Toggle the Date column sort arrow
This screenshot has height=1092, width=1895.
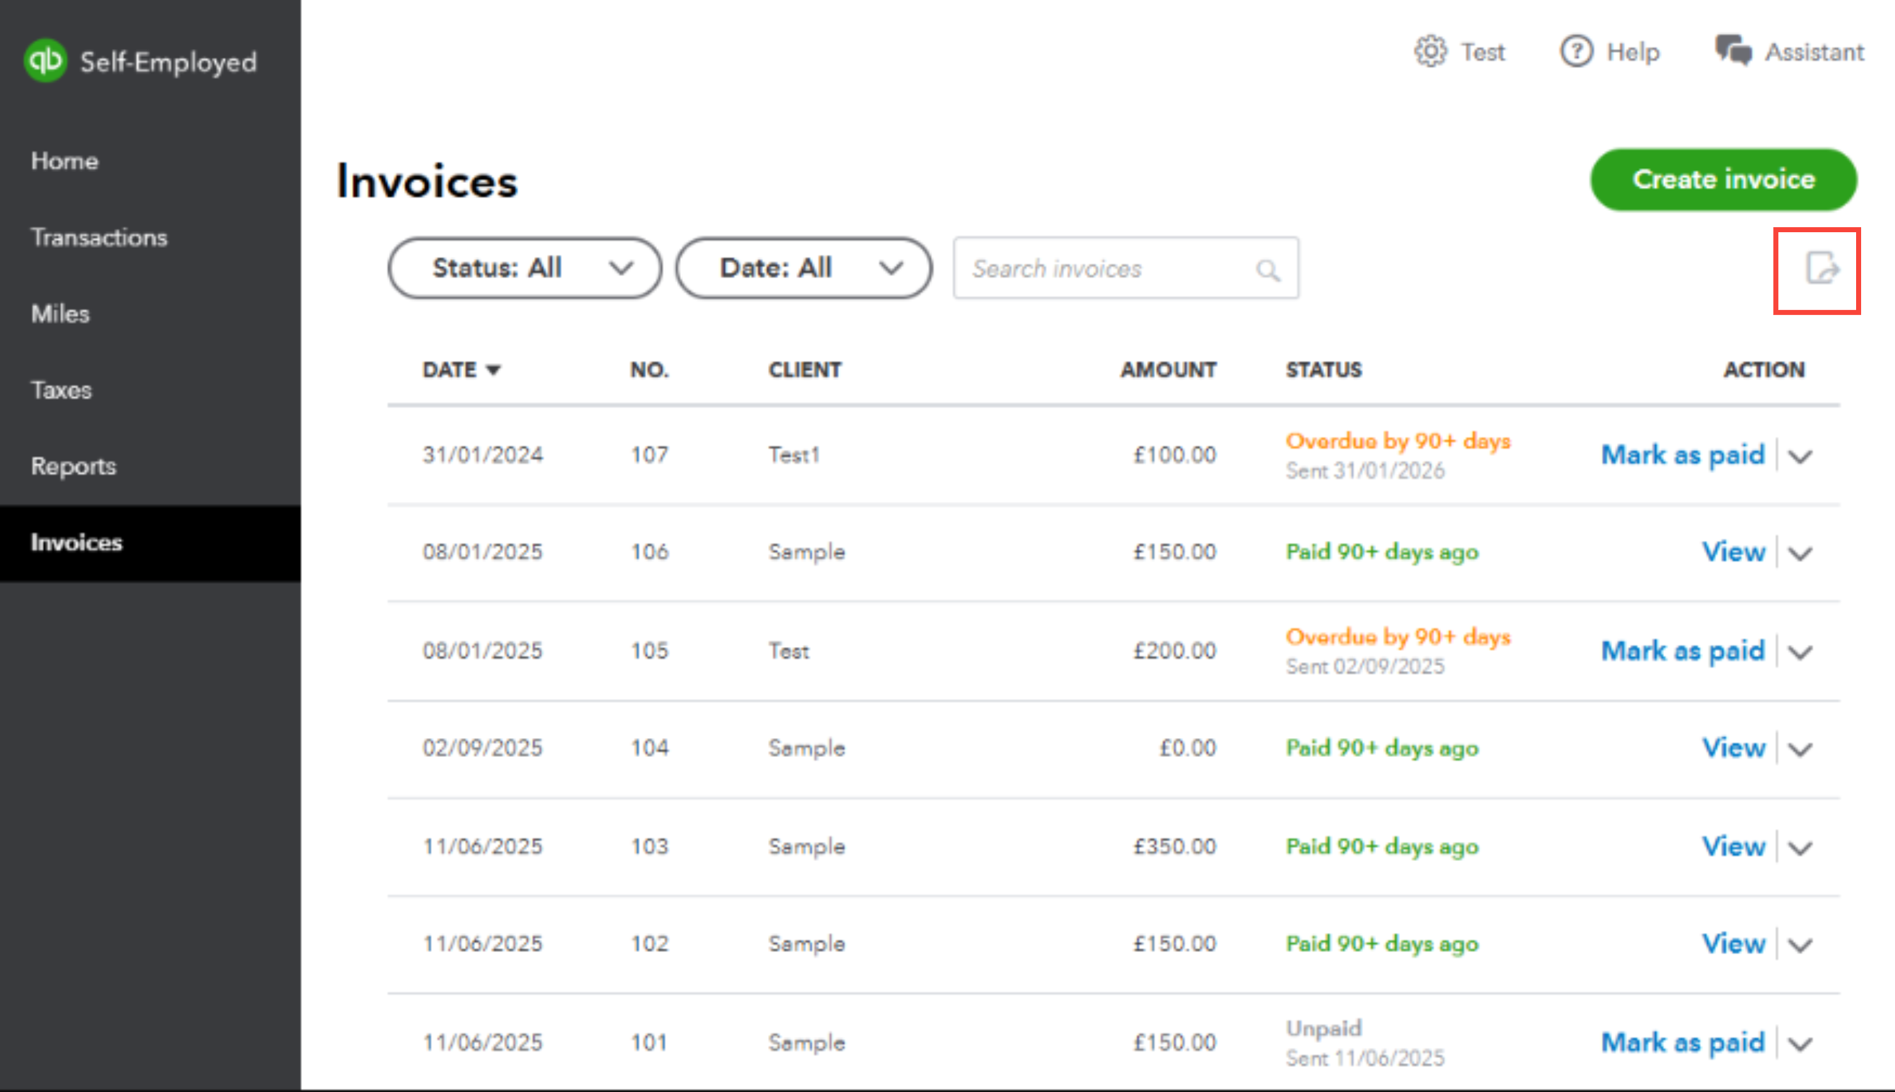(x=493, y=370)
